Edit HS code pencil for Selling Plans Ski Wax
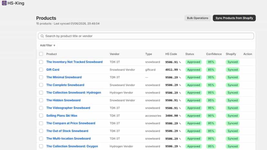The image size is (267, 150). click(x=180, y=116)
